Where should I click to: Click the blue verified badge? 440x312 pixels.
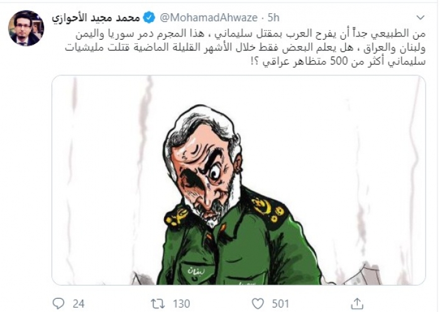coord(149,18)
